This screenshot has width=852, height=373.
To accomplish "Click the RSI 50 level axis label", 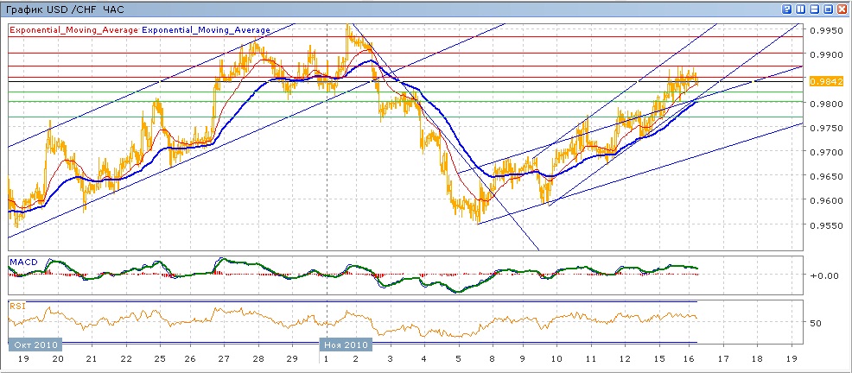I will point(816,323).
